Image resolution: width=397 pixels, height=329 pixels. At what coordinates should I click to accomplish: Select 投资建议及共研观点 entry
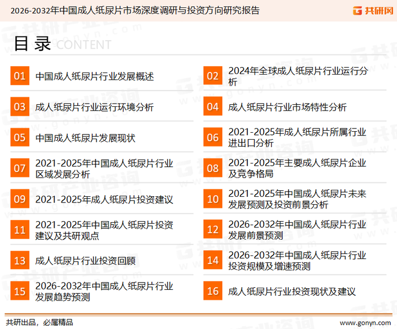[104, 230]
